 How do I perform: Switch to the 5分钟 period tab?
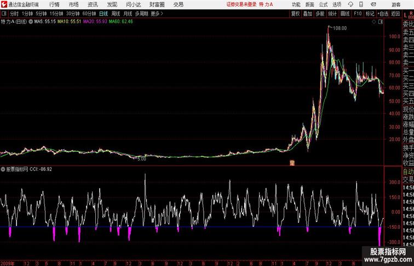click(41, 14)
